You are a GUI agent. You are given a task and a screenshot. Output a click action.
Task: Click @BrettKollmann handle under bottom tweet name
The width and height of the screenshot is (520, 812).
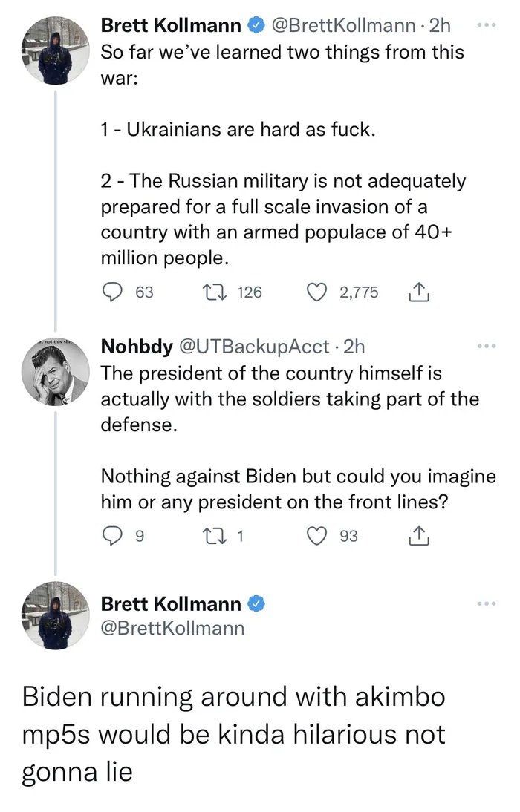[x=172, y=628]
